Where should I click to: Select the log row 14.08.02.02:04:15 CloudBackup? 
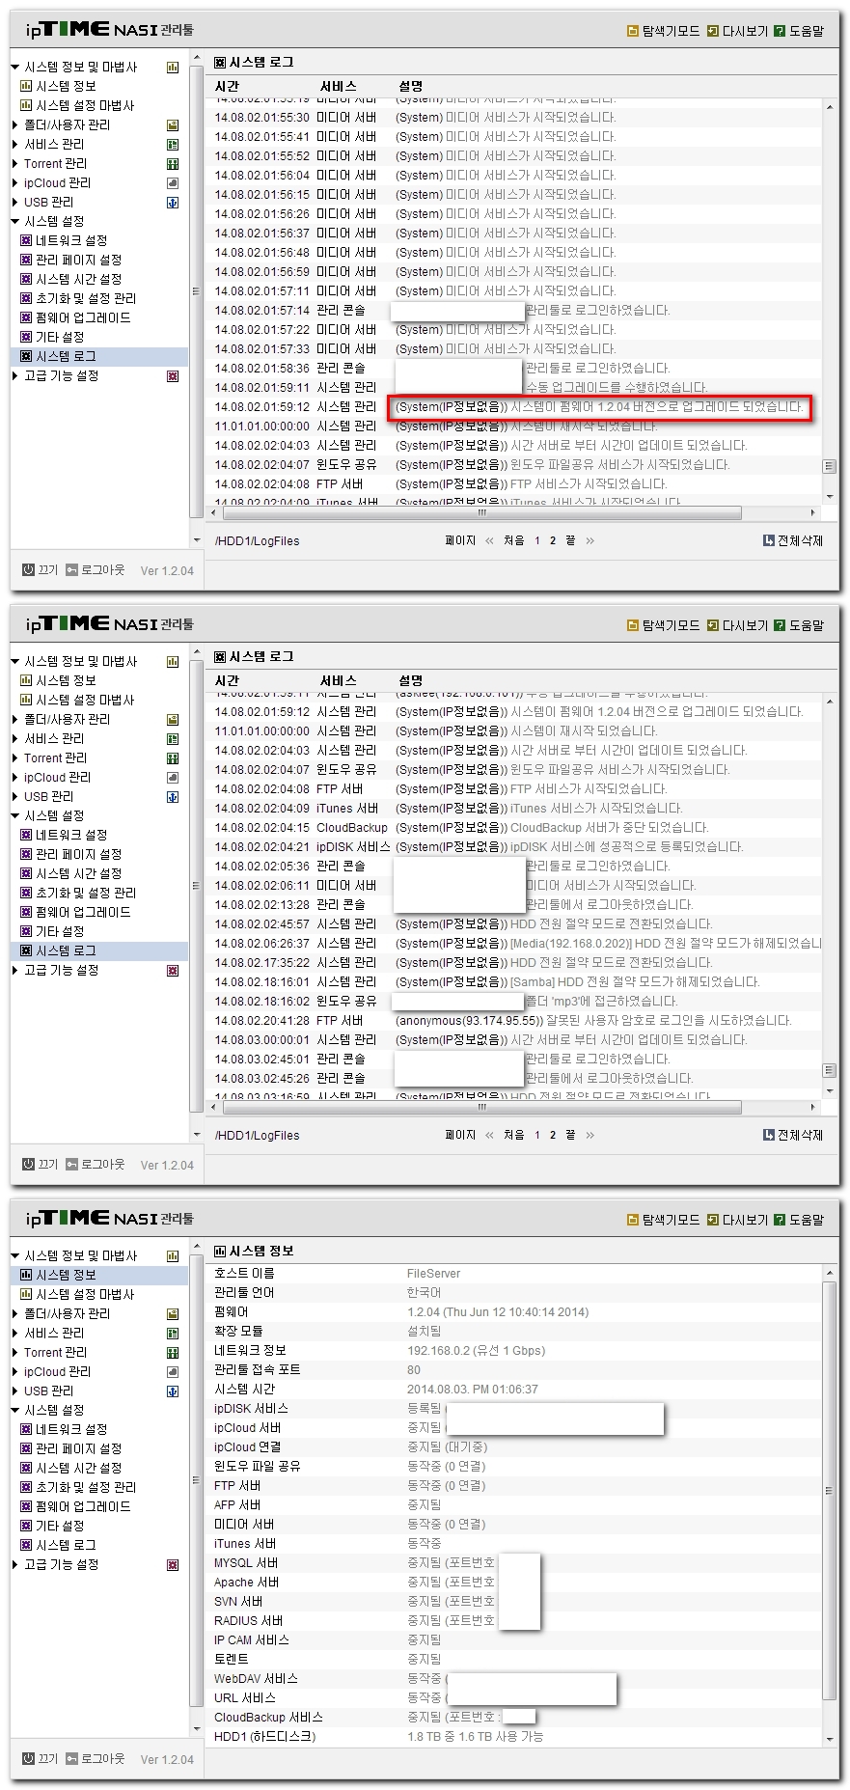(515, 827)
